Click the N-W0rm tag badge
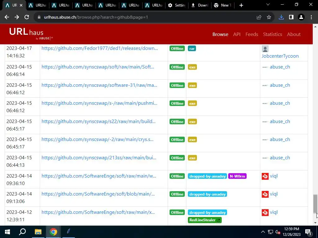 click(x=237, y=176)
